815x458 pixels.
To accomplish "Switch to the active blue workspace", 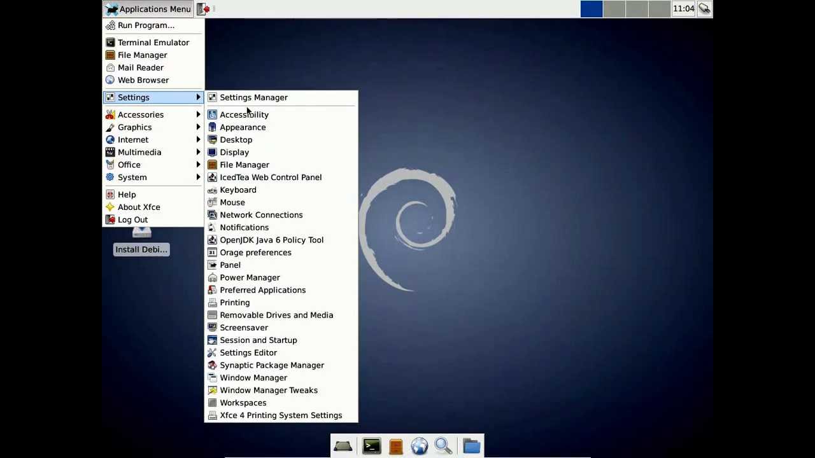I will point(592,9).
